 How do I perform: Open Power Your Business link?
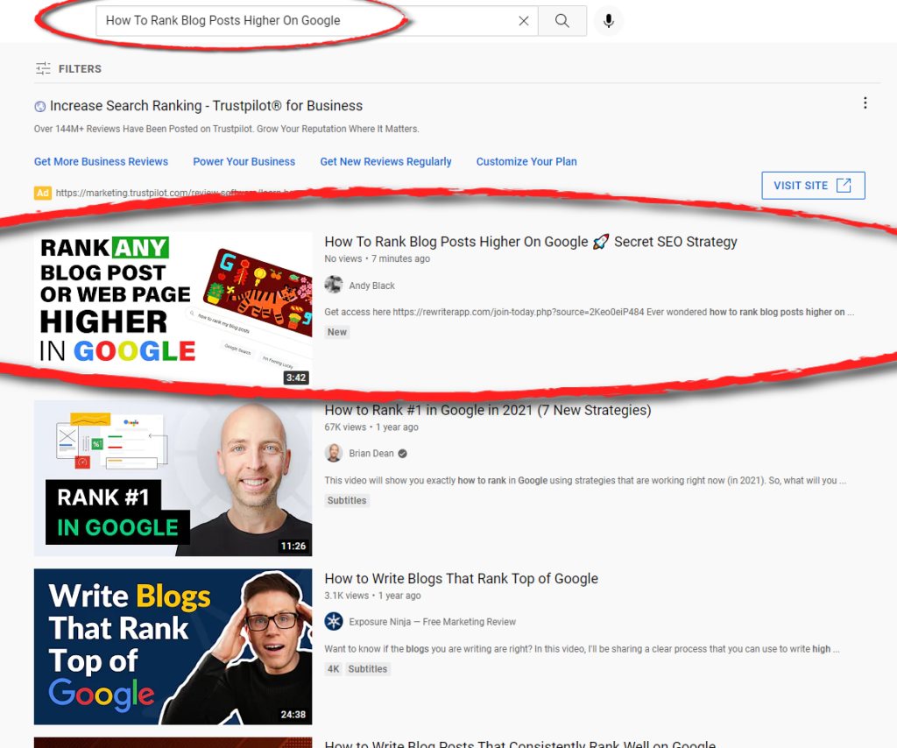point(244,162)
